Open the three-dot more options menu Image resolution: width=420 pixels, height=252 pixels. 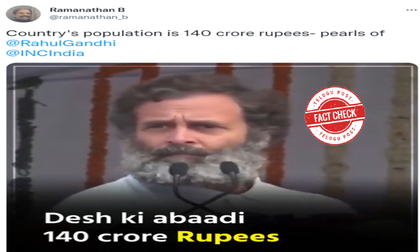411,10
